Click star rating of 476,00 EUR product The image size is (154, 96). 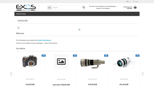(x=92, y=79)
